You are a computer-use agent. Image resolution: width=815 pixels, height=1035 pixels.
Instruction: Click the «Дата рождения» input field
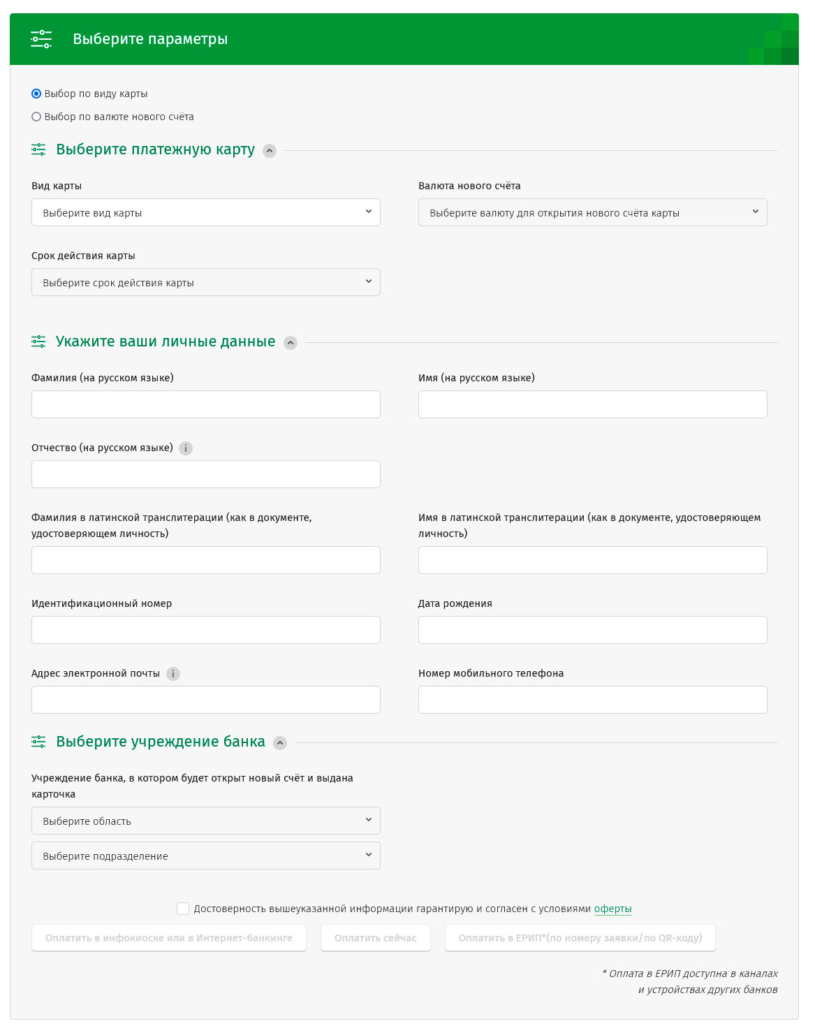tap(592, 629)
